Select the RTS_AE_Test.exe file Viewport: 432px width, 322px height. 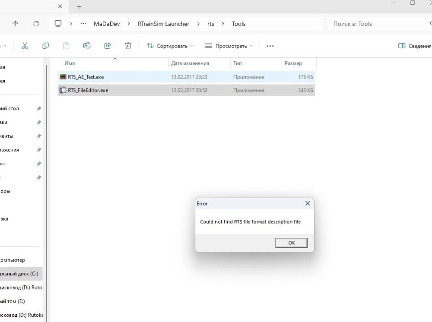tap(86, 77)
